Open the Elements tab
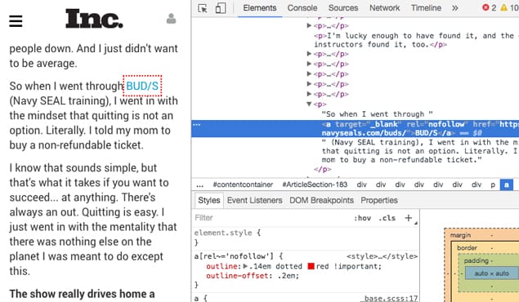This screenshot has width=519, height=302. pyautogui.click(x=260, y=8)
